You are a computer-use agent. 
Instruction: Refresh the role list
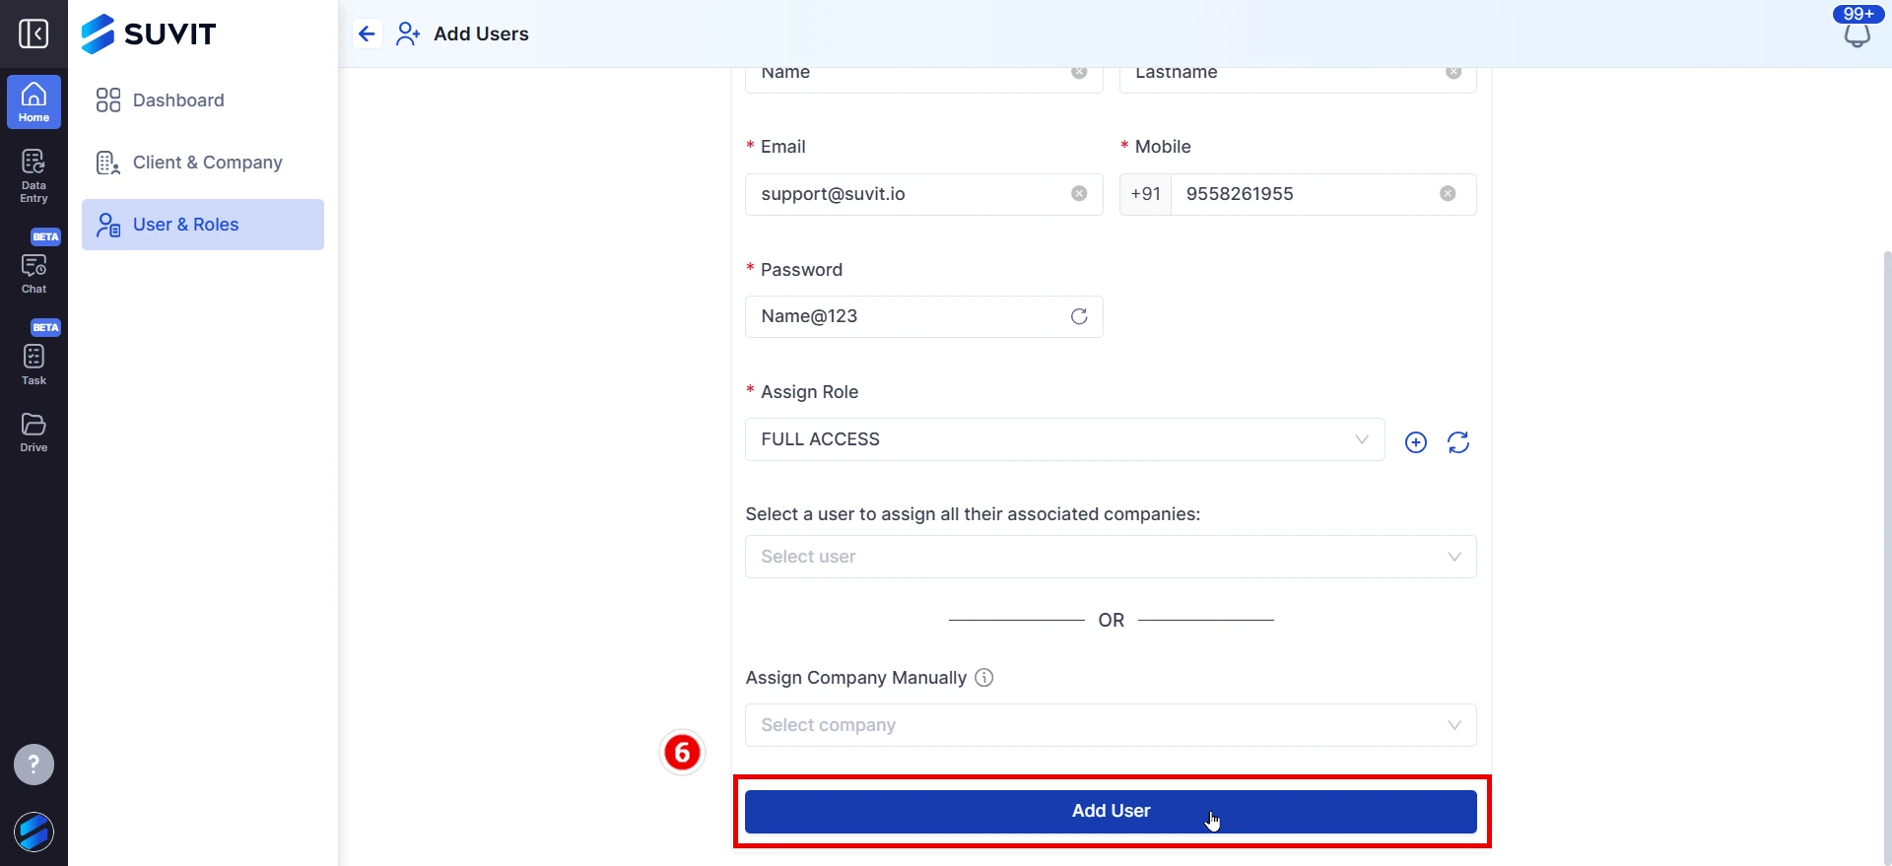click(1458, 442)
